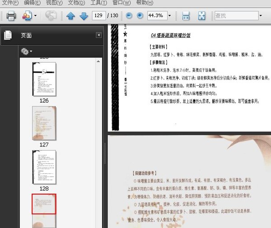Viewport: 271px width, 228px height.
Task: Click the 查找 search field
Action: pos(237,15)
